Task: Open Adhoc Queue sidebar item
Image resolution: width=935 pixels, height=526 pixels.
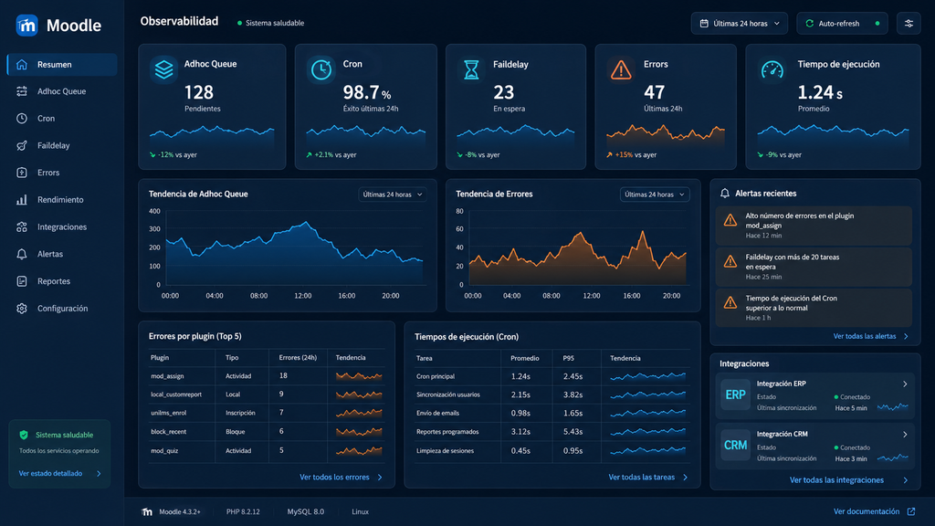Action: (x=62, y=91)
